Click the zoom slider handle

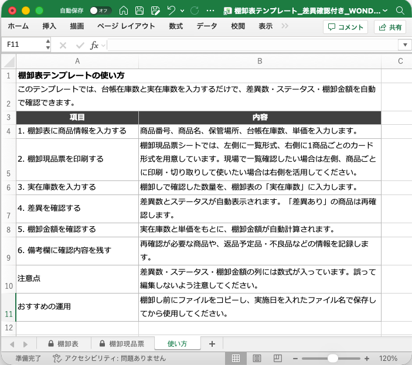point(333,359)
